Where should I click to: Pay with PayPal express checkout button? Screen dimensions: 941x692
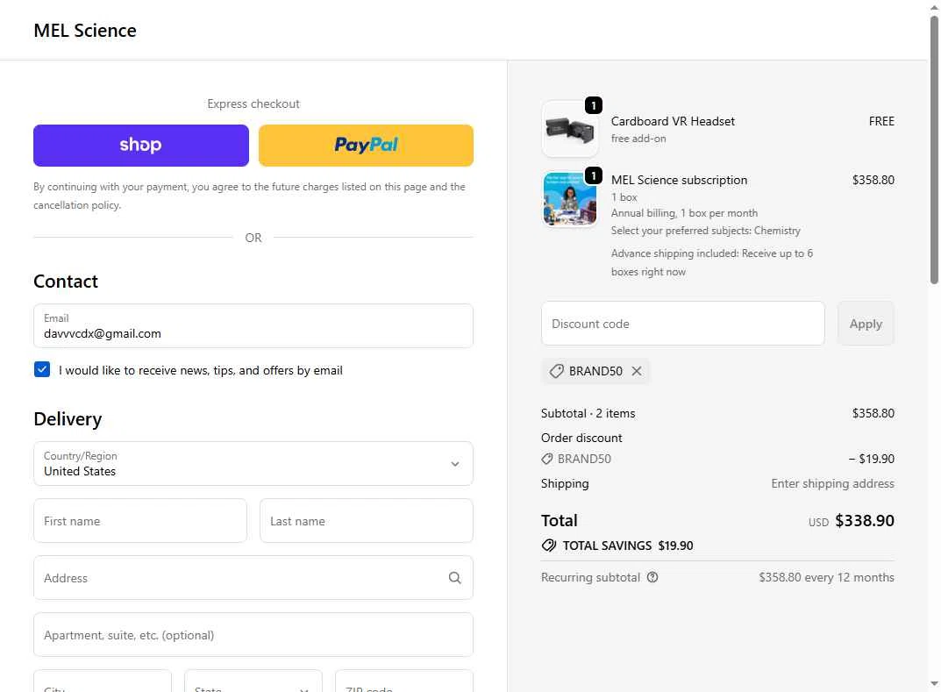pyautogui.click(x=366, y=146)
